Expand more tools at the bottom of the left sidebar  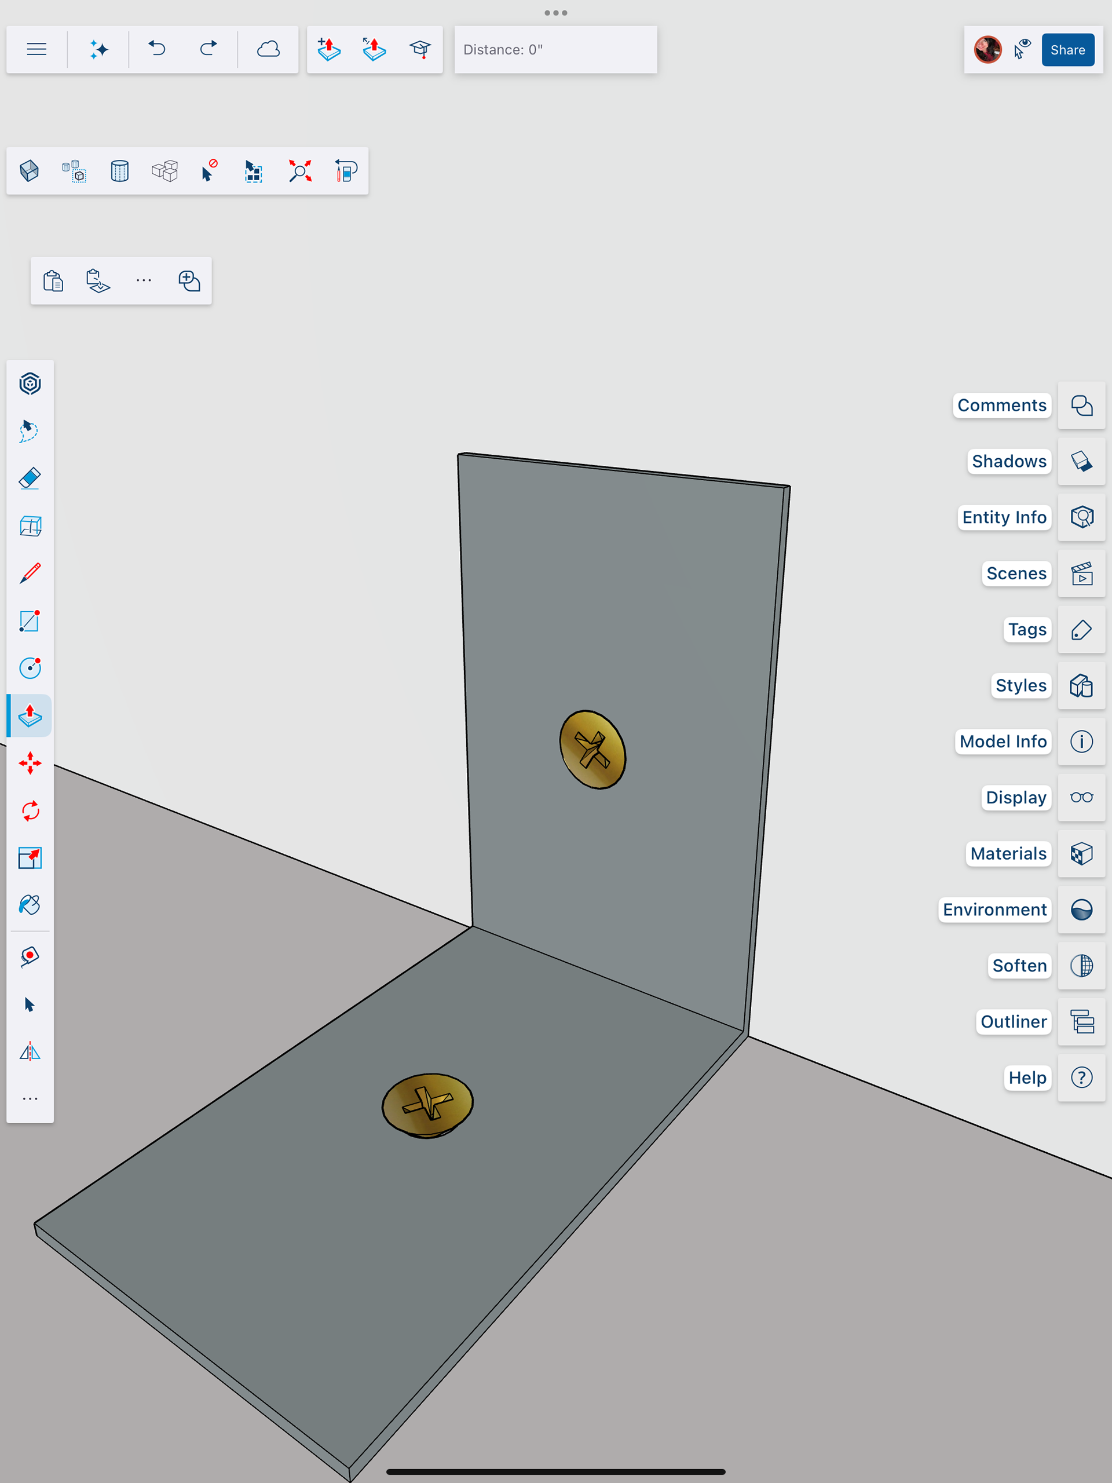(x=30, y=1099)
